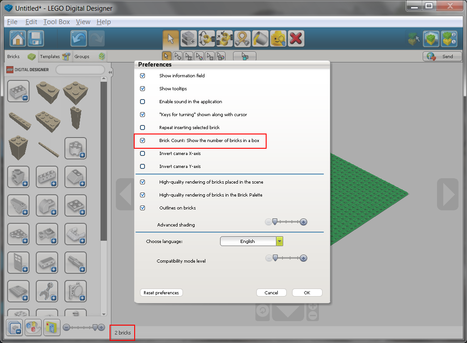Image resolution: width=467 pixels, height=343 pixels.
Task: Toggle Brick Count checkbox
Action: [142, 140]
